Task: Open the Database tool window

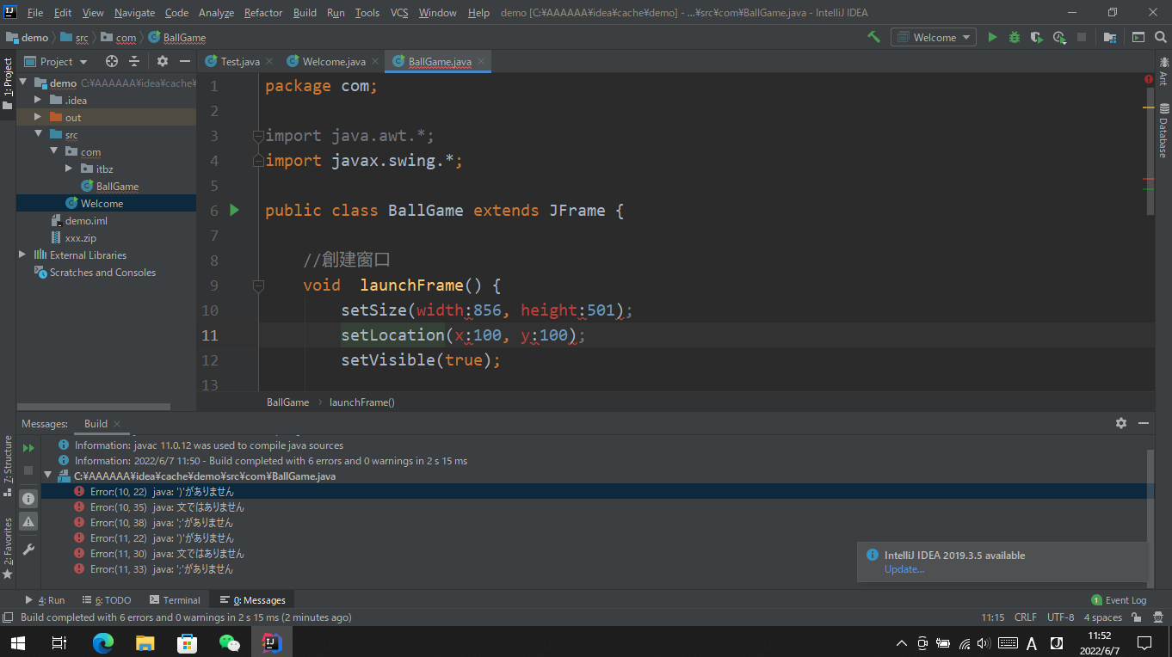Action: 1163,130
